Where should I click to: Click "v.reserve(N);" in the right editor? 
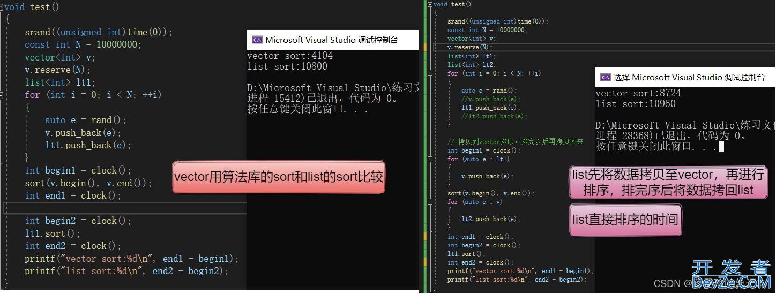(470, 47)
